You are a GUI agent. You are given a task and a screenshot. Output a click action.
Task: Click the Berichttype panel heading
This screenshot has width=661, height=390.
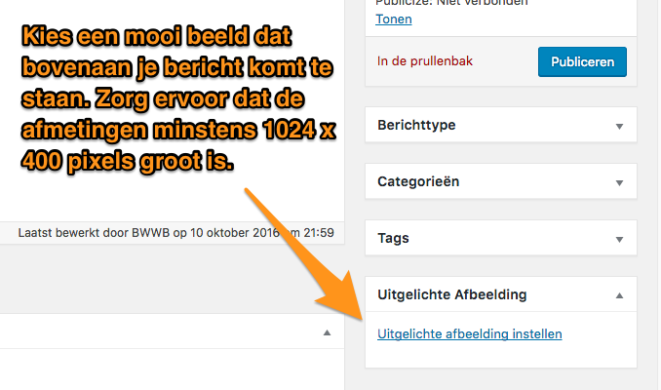pyautogui.click(x=416, y=125)
